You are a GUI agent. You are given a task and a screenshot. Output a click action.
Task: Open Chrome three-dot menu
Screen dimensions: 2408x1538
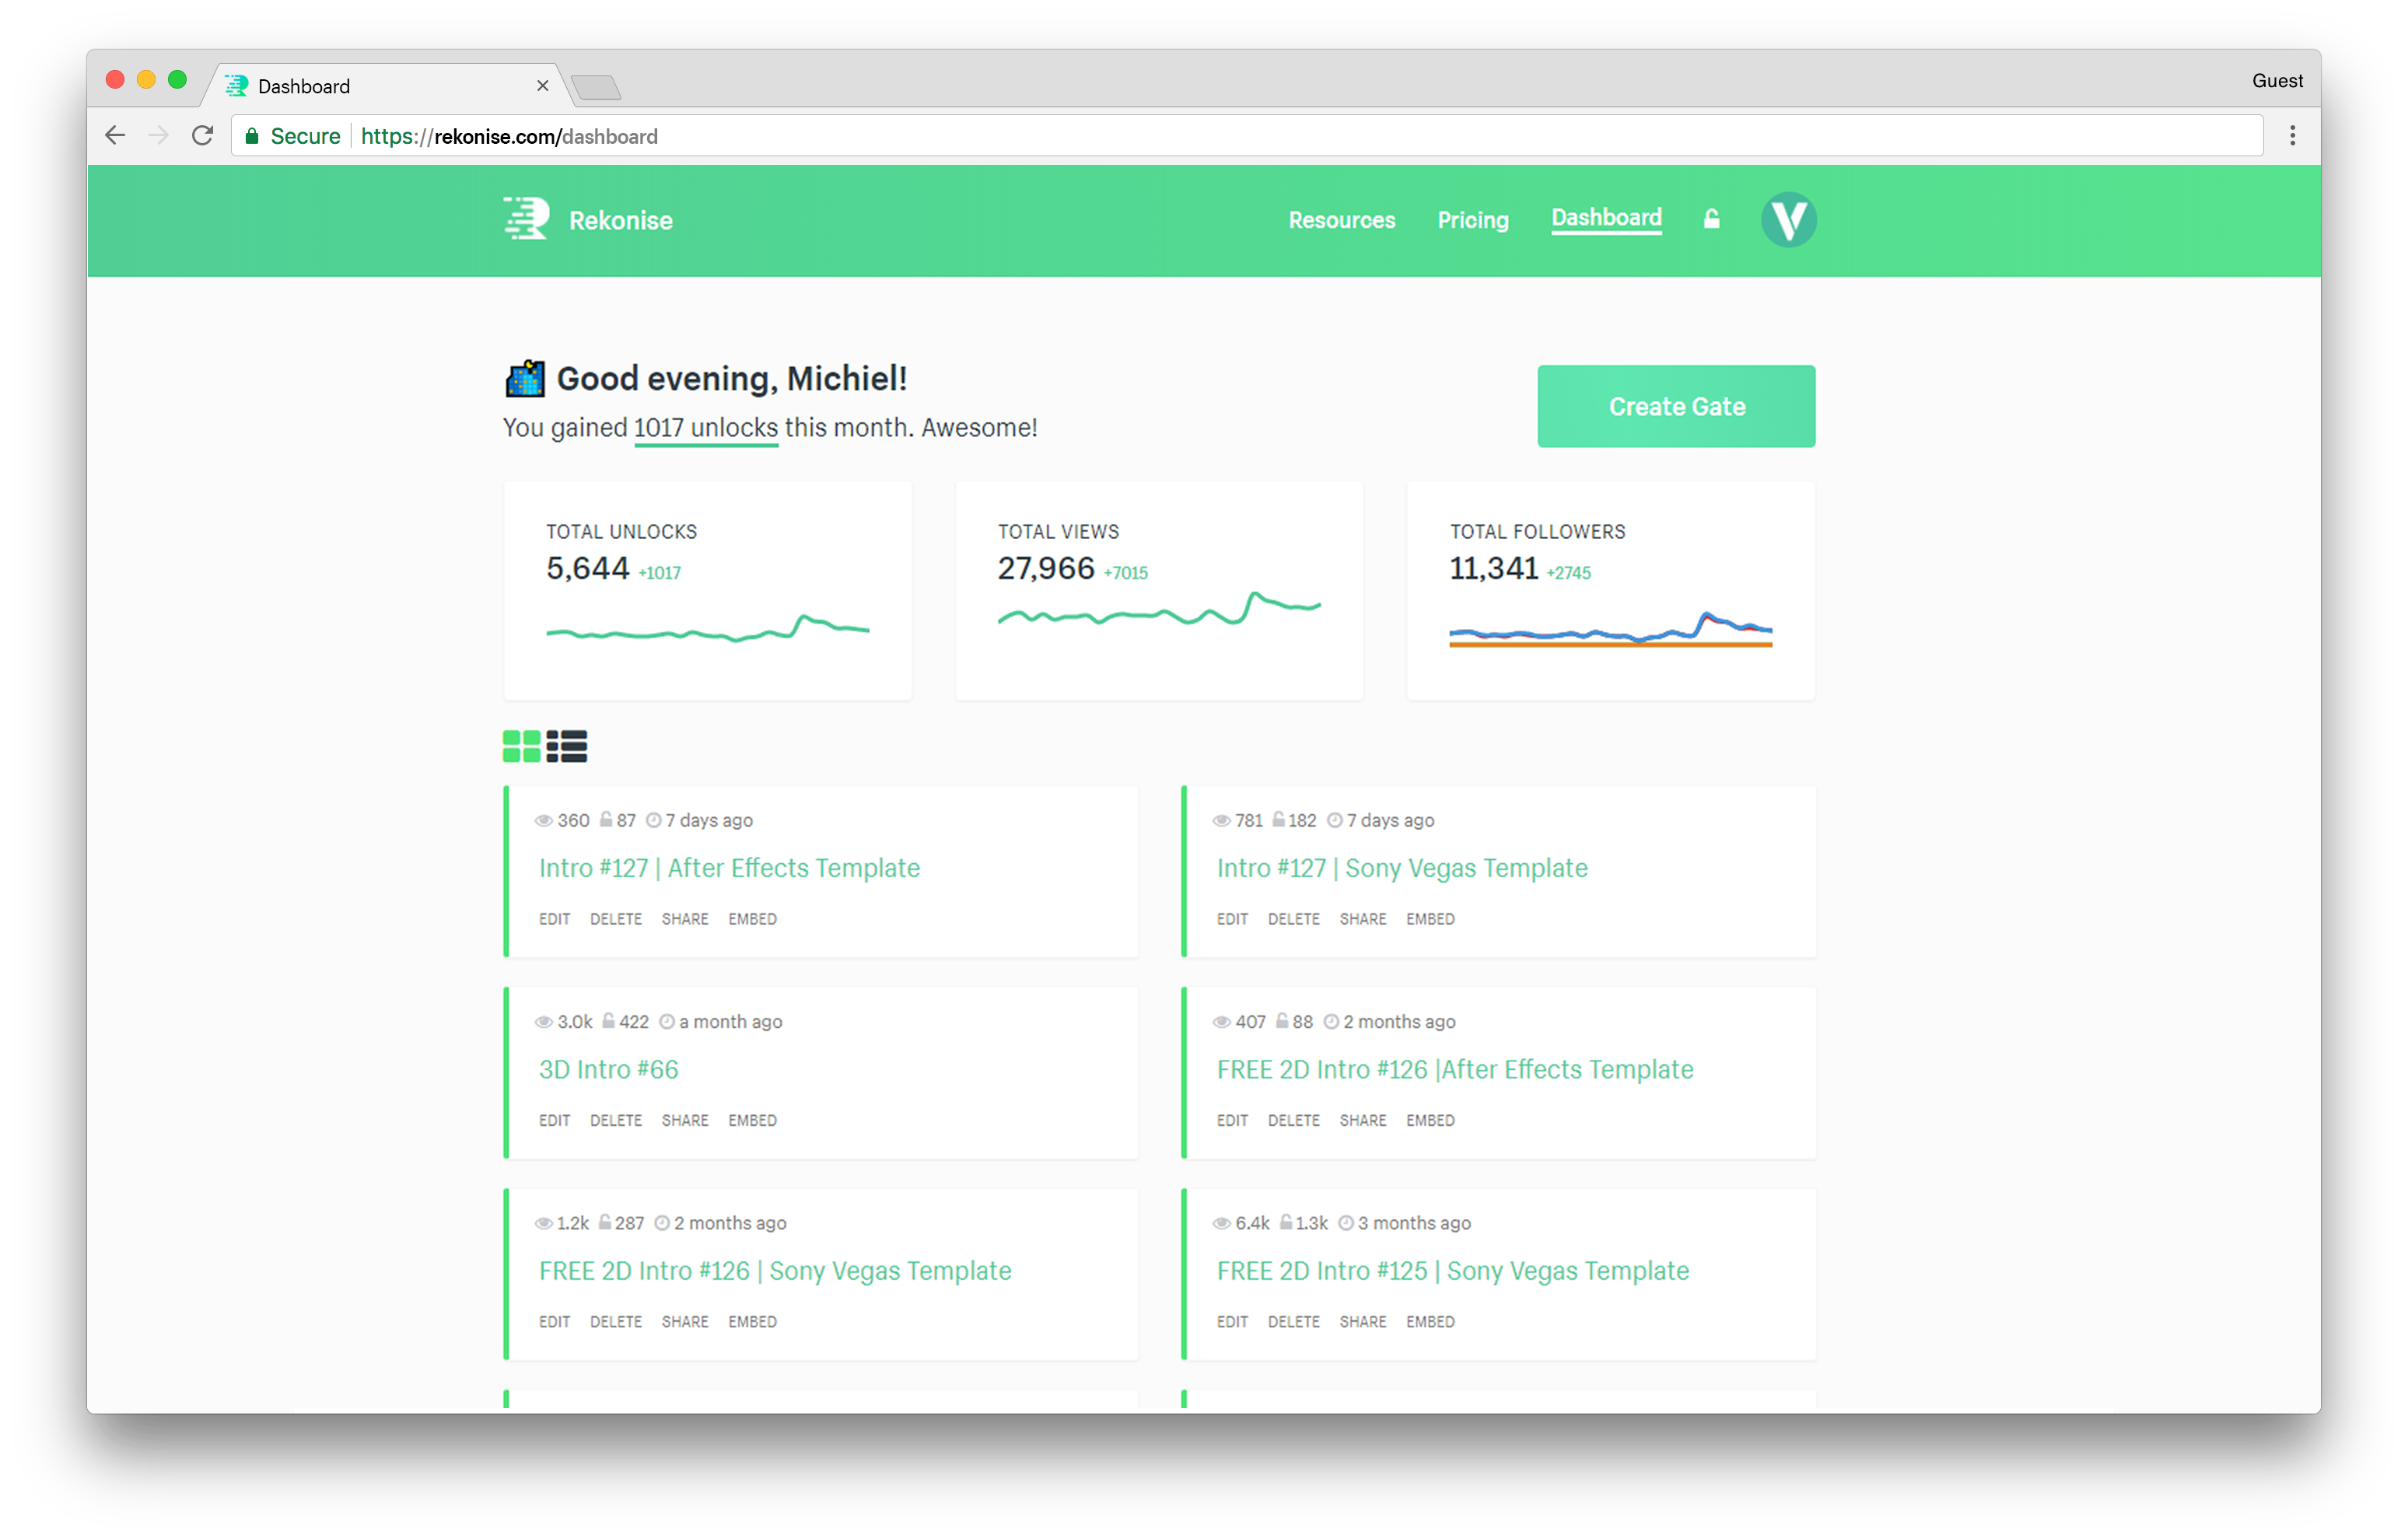(2292, 136)
